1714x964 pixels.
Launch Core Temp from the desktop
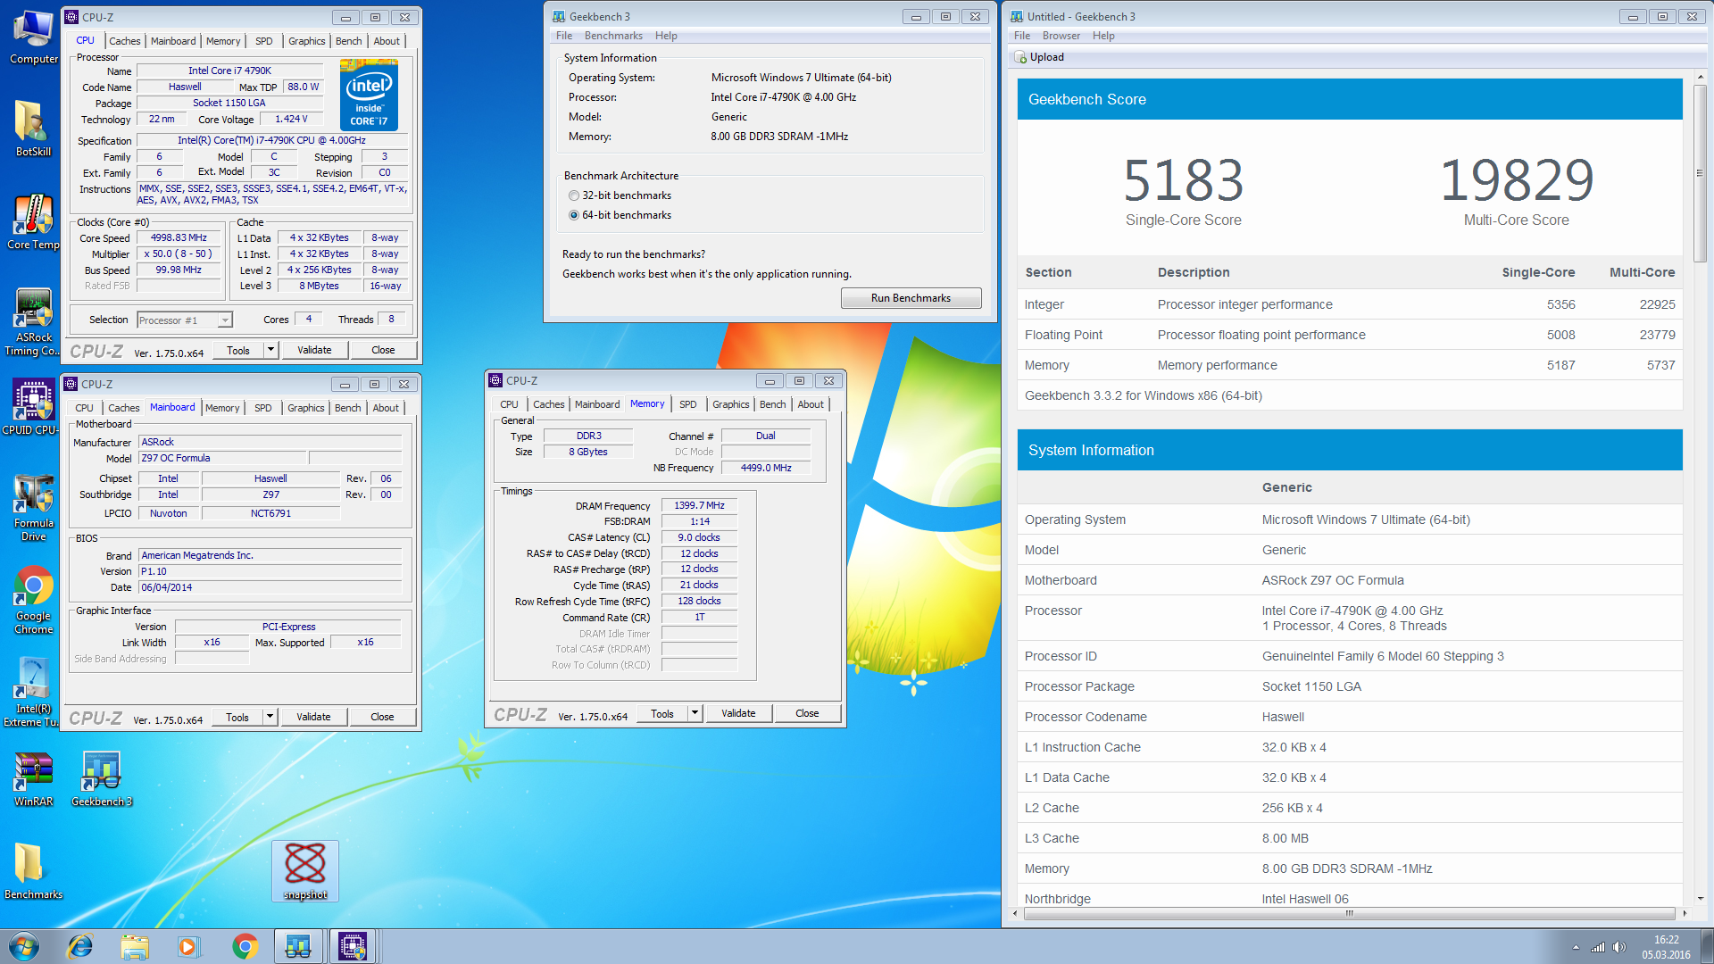tap(34, 222)
